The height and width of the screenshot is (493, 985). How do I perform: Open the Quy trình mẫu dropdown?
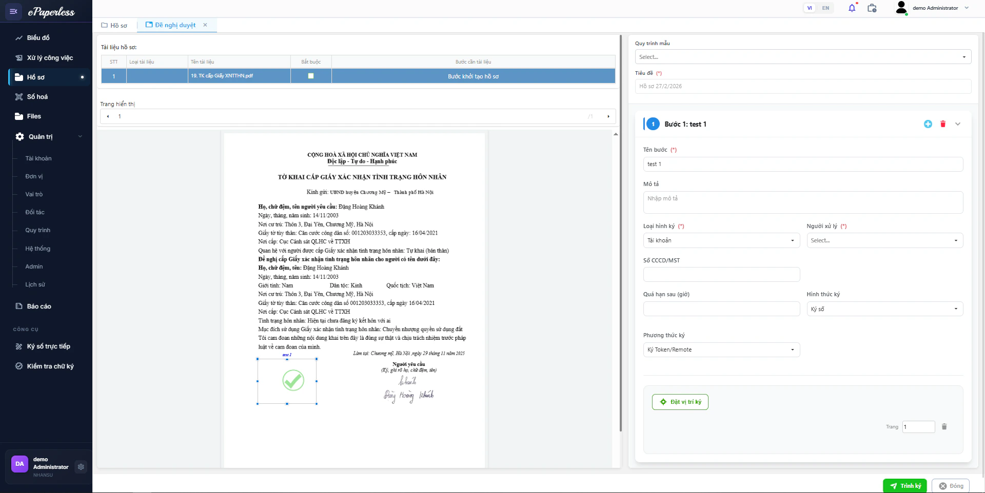(803, 57)
